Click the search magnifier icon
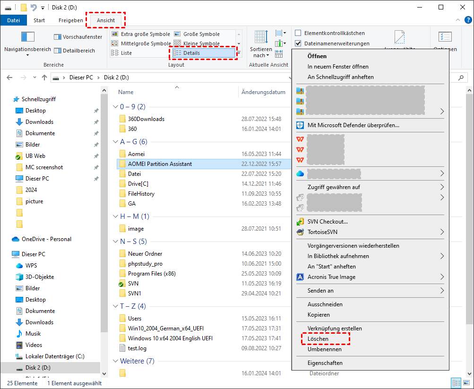Viewport: 474px width, 389px height. point(461,78)
